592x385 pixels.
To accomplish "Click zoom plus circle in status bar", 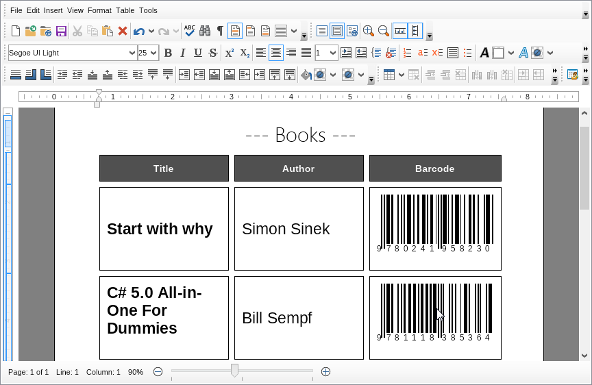I will (x=325, y=372).
